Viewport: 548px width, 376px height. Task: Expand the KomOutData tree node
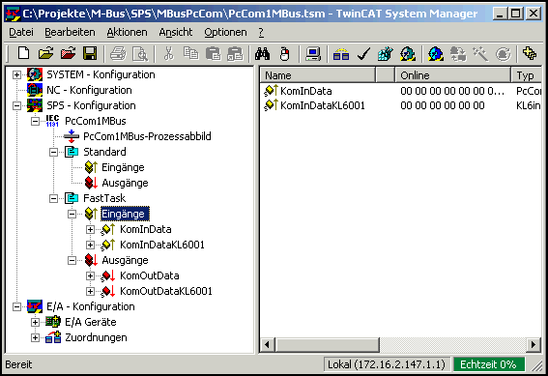(x=90, y=276)
